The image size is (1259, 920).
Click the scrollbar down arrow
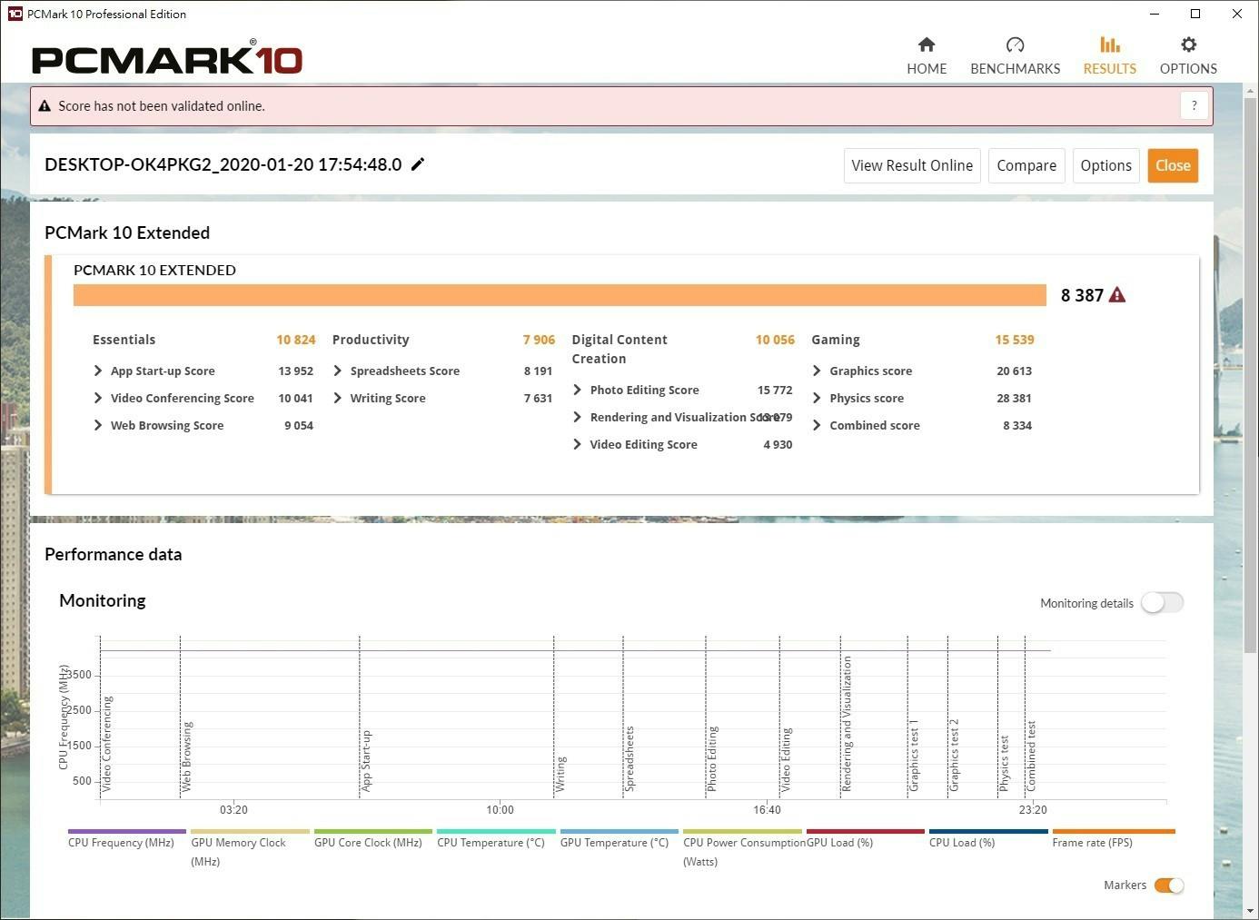1250,910
